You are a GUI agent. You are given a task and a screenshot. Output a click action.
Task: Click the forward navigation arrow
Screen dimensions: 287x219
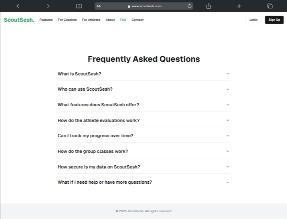tap(48, 6)
